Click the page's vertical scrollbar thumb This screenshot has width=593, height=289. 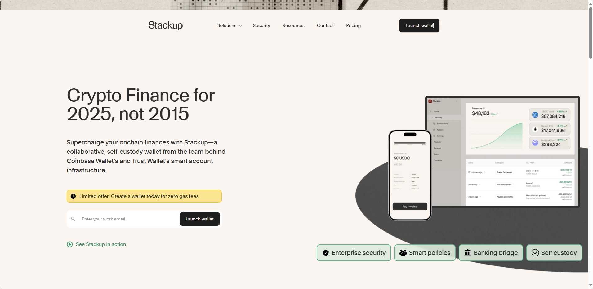pos(591,33)
